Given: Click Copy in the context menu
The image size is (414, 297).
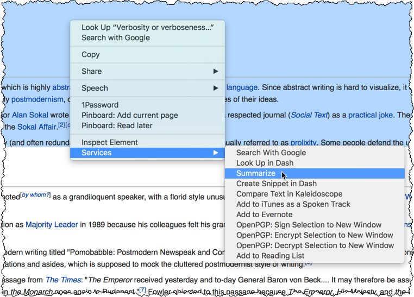Looking at the screenshot, I should (91, 54).
